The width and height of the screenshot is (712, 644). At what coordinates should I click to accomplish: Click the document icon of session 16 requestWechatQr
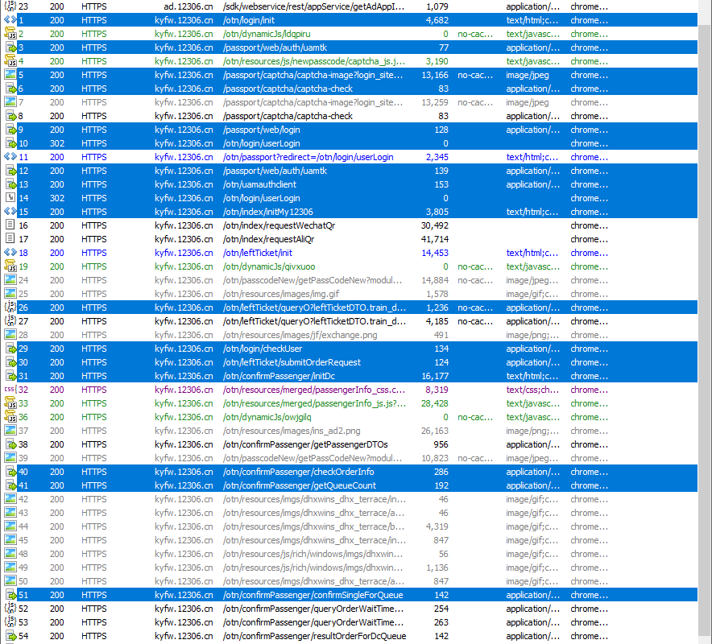[x=10, y=225]
